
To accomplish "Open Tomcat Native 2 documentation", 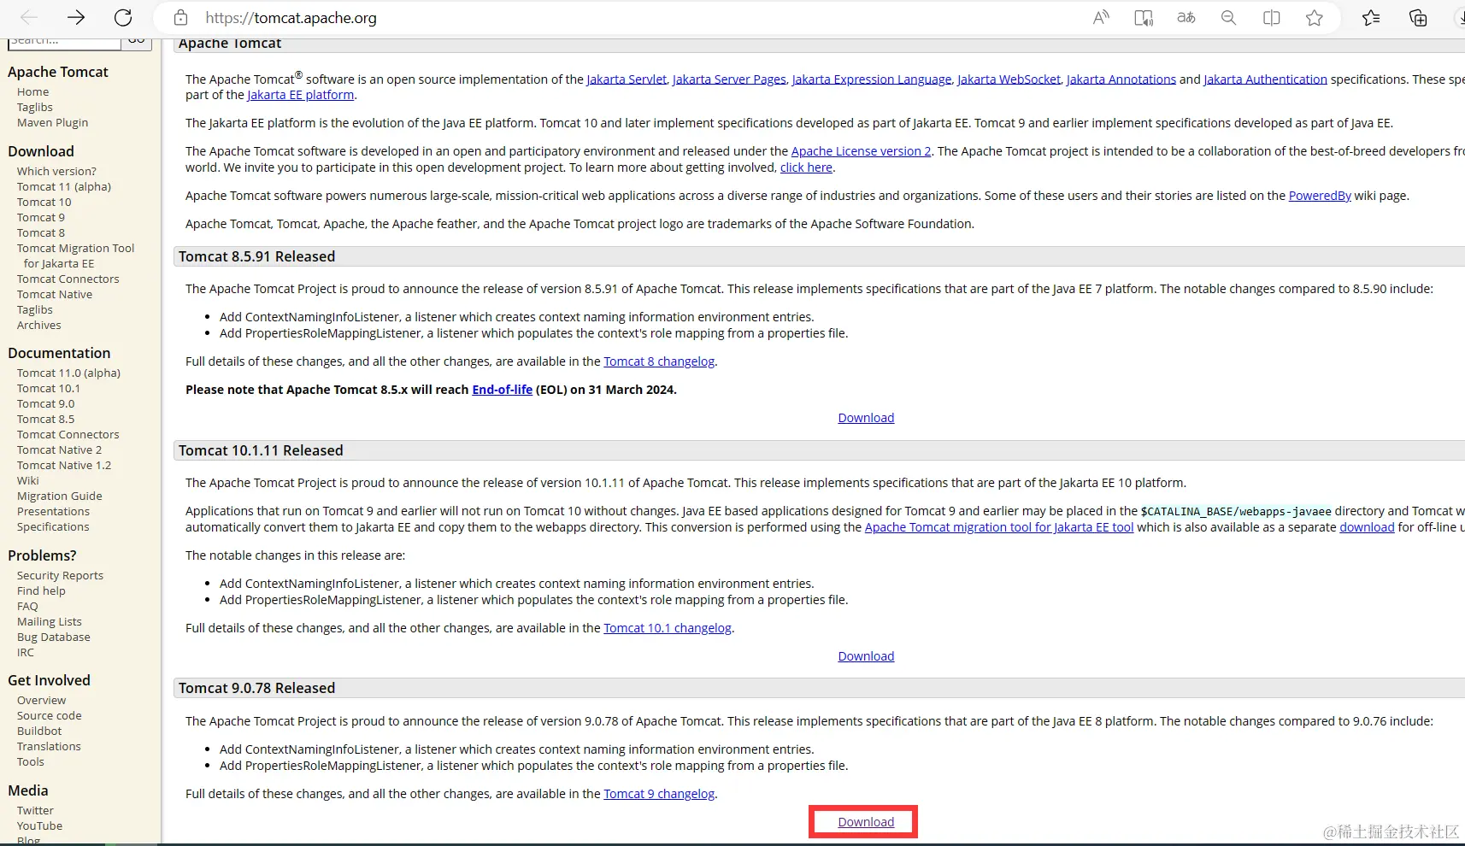I will coord(59,450).
